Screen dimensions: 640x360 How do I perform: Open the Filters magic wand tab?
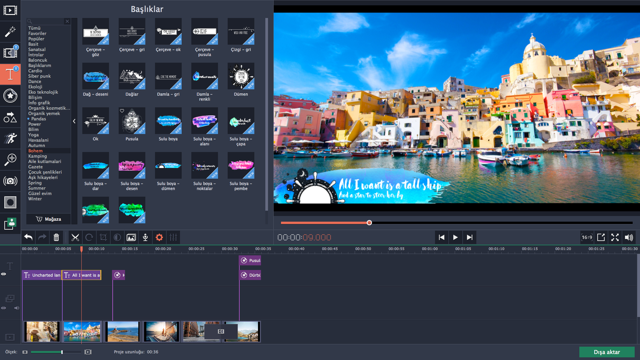(x=10, y=32)
